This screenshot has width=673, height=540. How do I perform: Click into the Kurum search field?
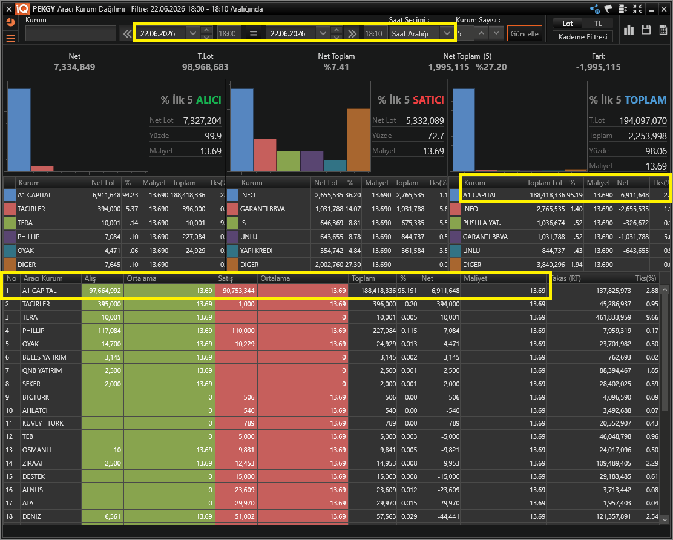[70, 33]
